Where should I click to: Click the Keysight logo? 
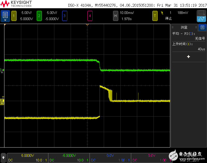(16, 4)
